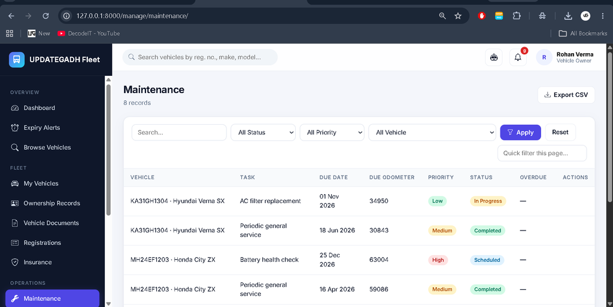Viewport: 613px width, 307px height.
Task: Click the OVERDUE column header
Action: (533, 177)
